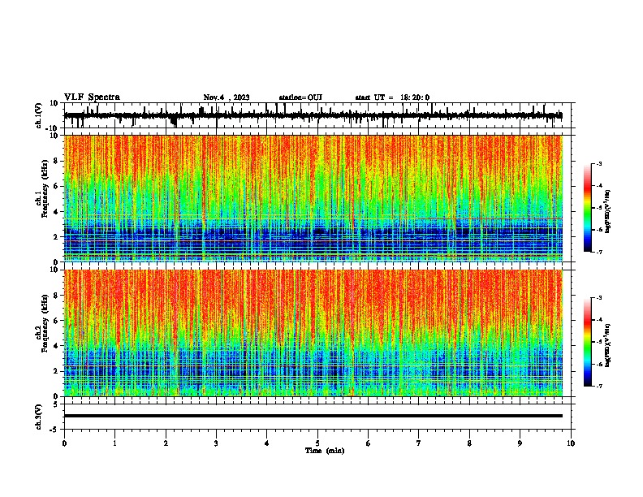
Task: Click the "-3" label on ch.1 colorbar
Action: 599,163
